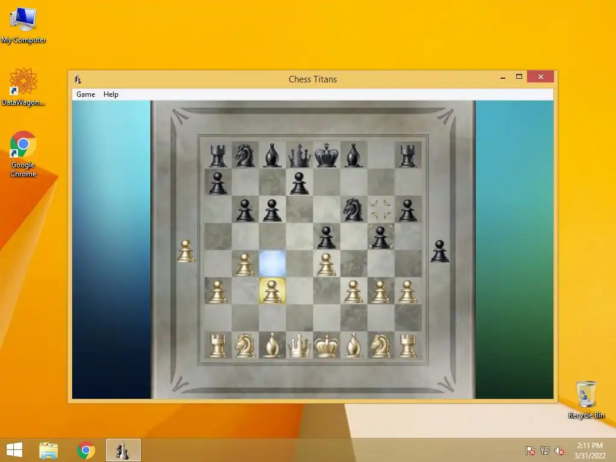
Task: Select the black queen on d8
Action: point(300,156)
